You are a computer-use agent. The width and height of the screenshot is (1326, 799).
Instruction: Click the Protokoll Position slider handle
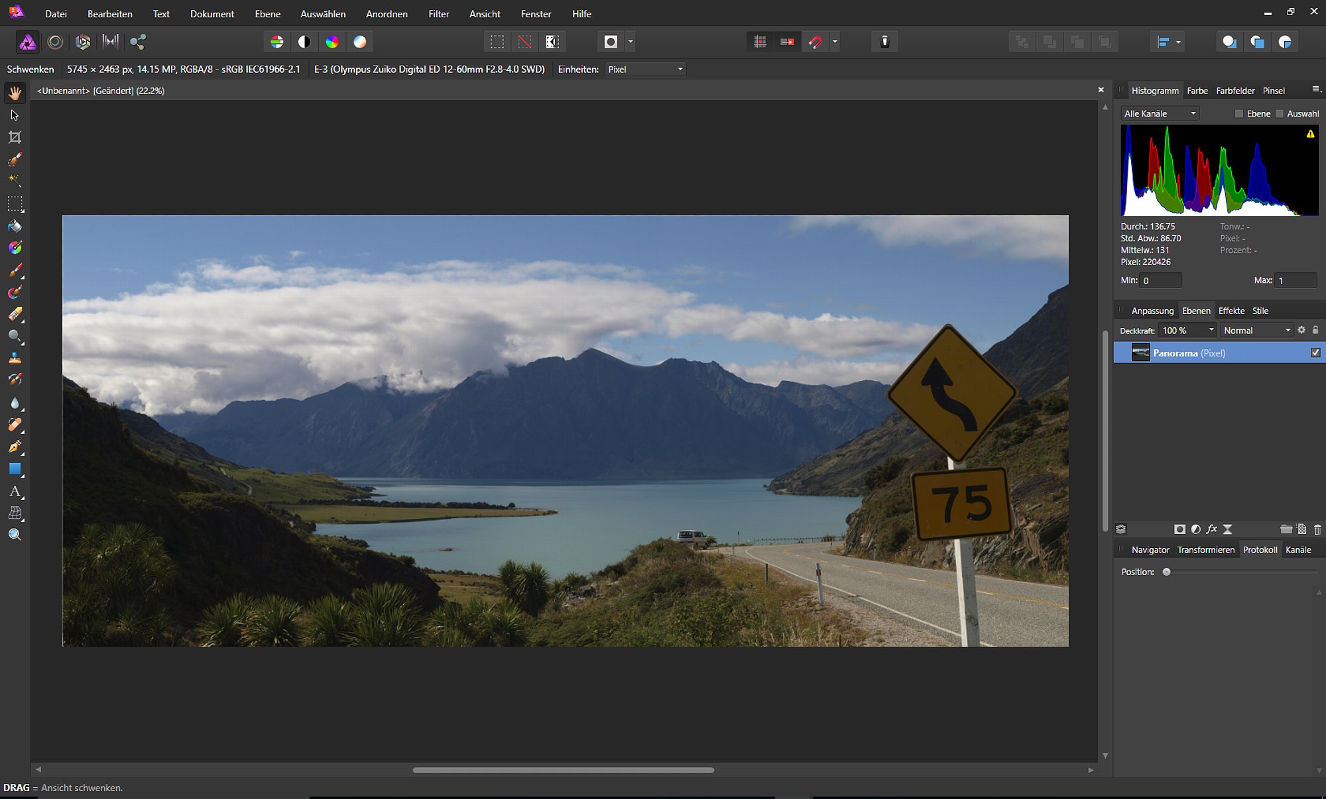pyautogui.click(x=1167, y=572)
